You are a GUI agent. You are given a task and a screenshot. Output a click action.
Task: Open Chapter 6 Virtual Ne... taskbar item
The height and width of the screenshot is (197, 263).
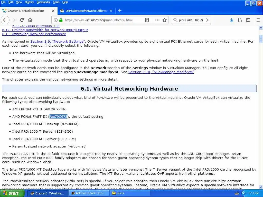(48, 193)
